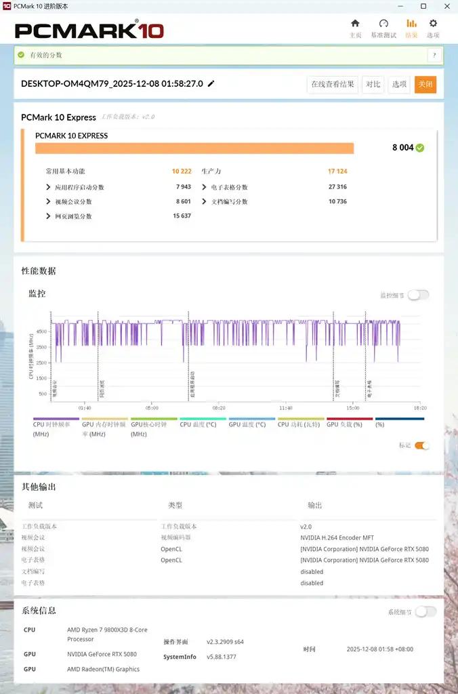Select the CPU 时钟频率 purple legend

pos(56,426)
